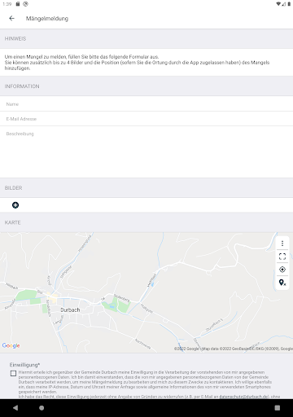Open the datenschutz@durbach.de email link
This screenshot has height=417, width=293.
click(x=243, y=397)
